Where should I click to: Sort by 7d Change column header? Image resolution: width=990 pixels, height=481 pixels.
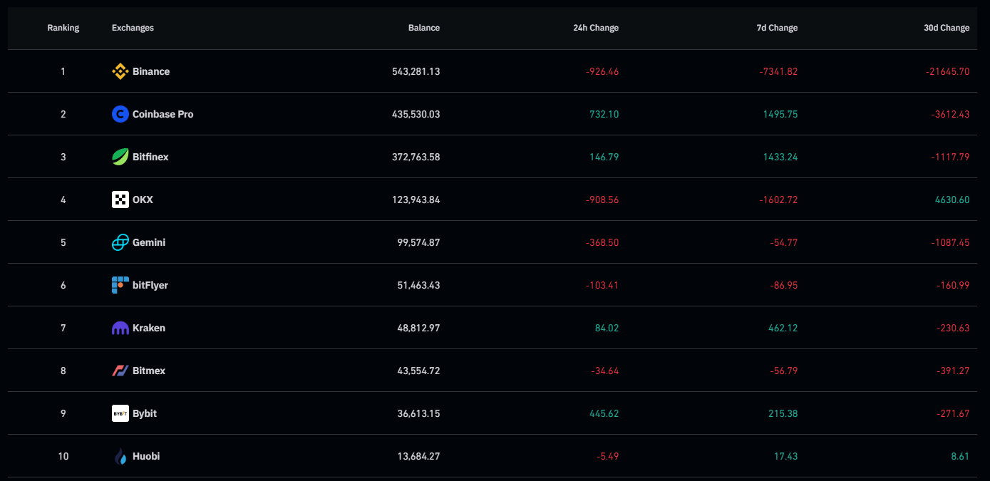[777, 28]
